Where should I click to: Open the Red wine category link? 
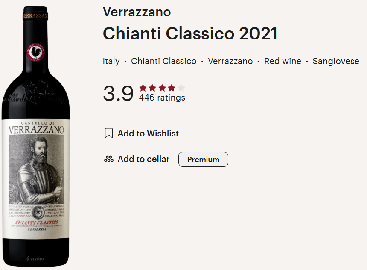(283, 61)
